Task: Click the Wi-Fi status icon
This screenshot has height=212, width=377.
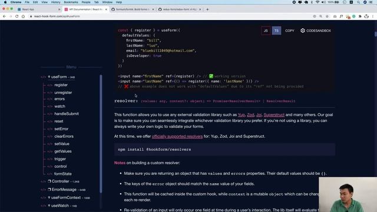Action: click(318, 2)
